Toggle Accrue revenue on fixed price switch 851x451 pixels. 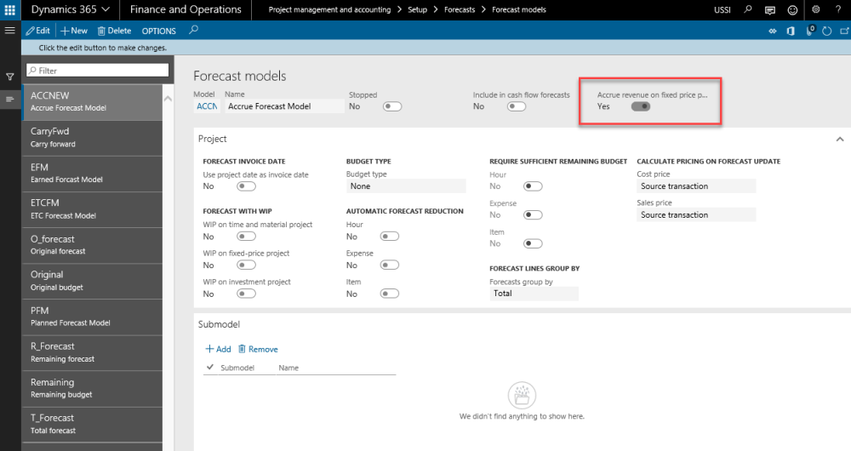640,106
